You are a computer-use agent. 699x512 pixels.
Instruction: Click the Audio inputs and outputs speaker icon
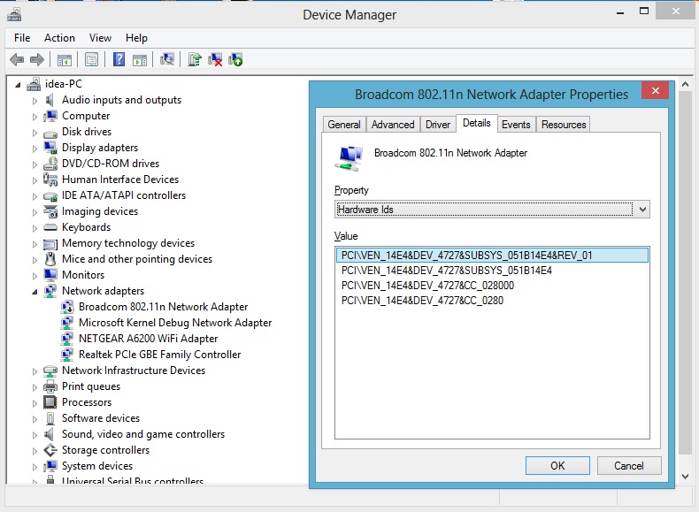[50, 100]
